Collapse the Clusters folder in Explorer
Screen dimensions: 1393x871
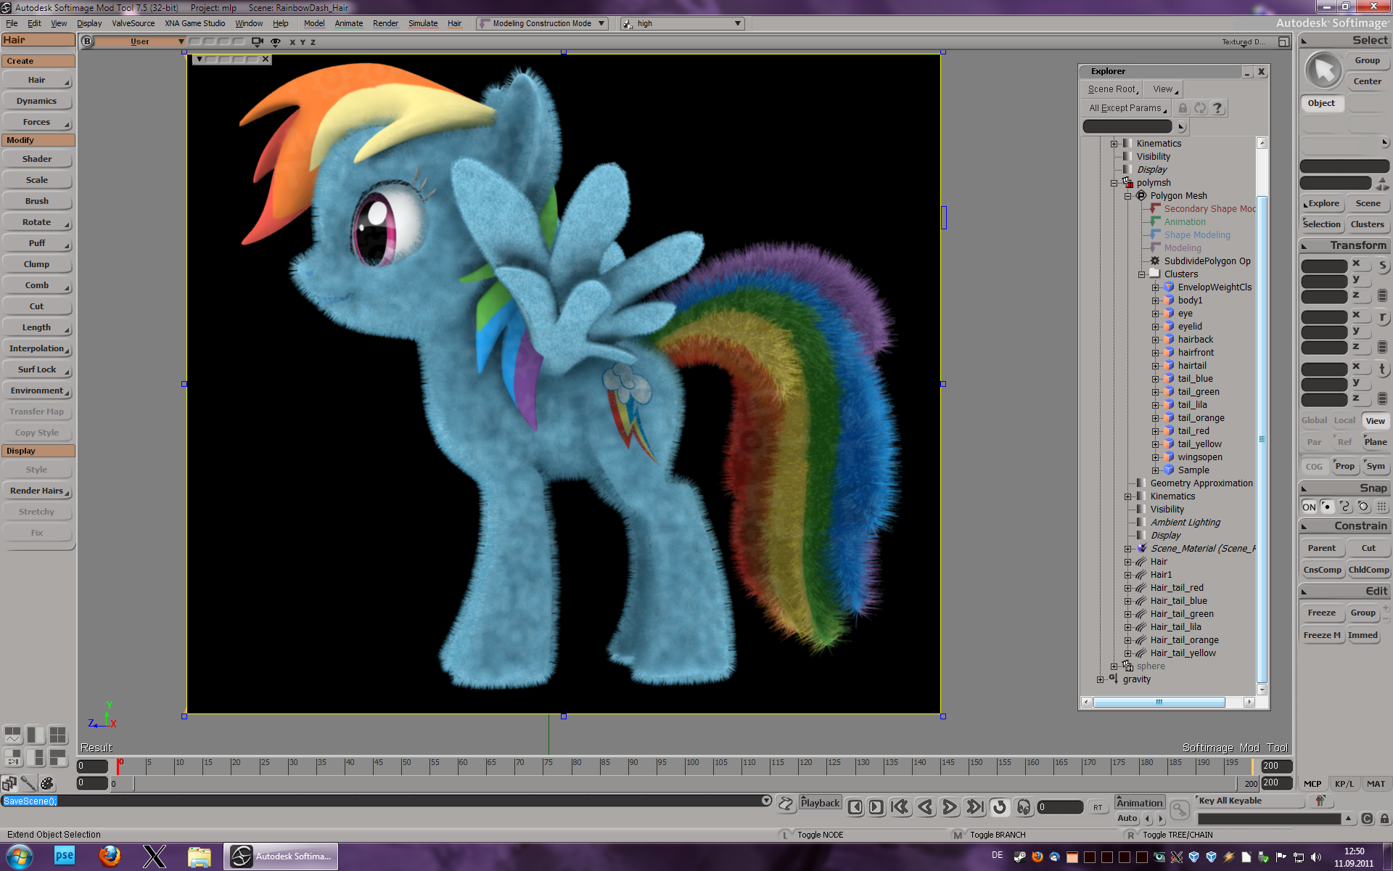(1141, 274)
